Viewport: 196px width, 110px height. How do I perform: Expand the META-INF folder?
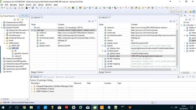click(7, 46)
